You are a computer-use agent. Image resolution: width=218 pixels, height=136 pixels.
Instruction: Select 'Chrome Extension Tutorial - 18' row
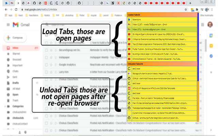point(162,59)
